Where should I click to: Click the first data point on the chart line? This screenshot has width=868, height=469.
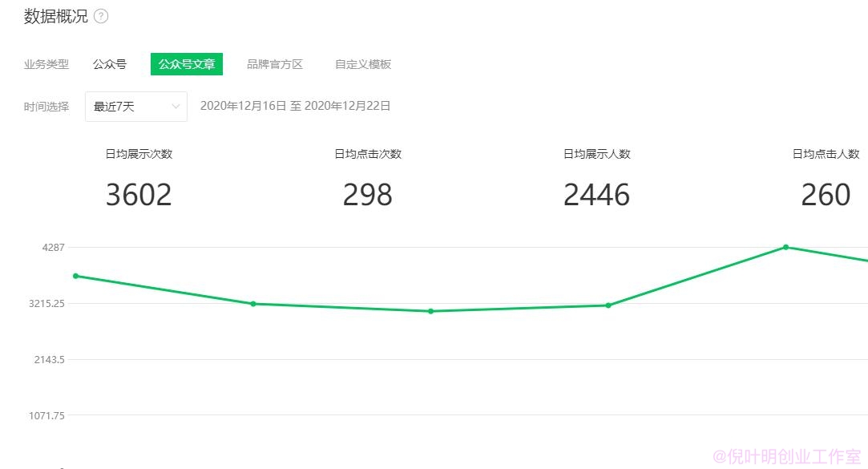click(x=76, y=276)
